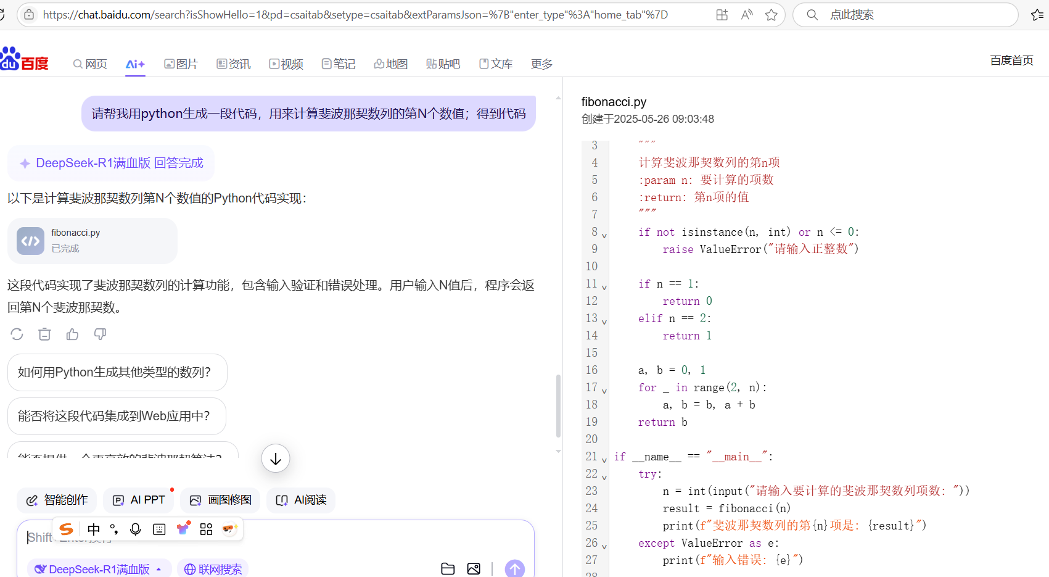Activate the microphone voice input icon
1049x577 pixels.
click(135, 529)
